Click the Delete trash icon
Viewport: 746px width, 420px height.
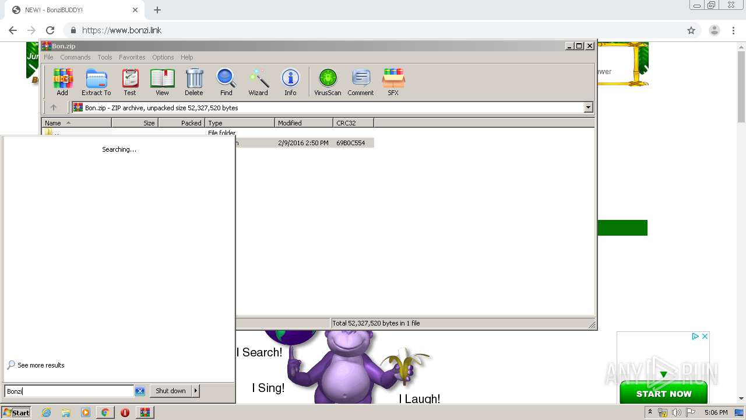(194, 82)
